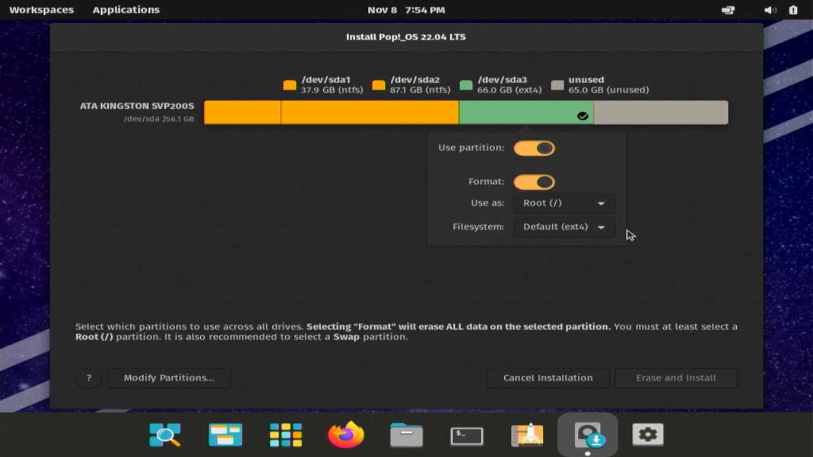Image resolution: width=813 pixels, height=457 pixels.
Task: Toggle the Use partition switch
Action: 534,148
